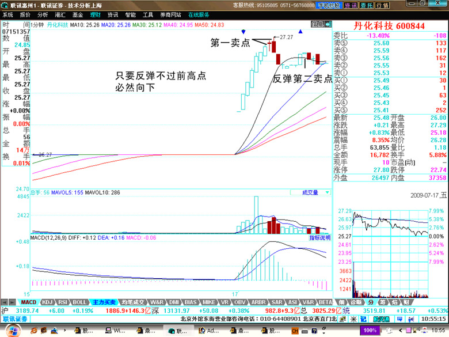Open the Windows Start orb
Image resolution: width=449 pixels, height=337 pixels.
[13, 331]
